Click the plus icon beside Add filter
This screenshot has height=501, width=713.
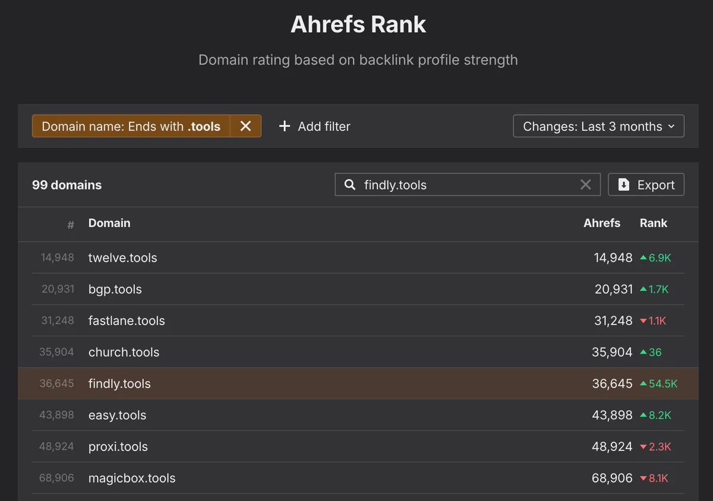point(285,126)
